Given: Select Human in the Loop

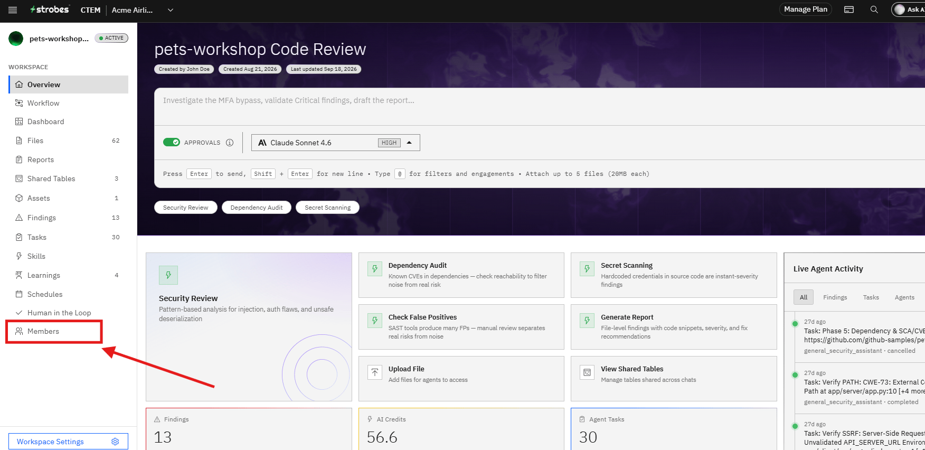Looking at the screenshot, I should (x=69, y=313).
